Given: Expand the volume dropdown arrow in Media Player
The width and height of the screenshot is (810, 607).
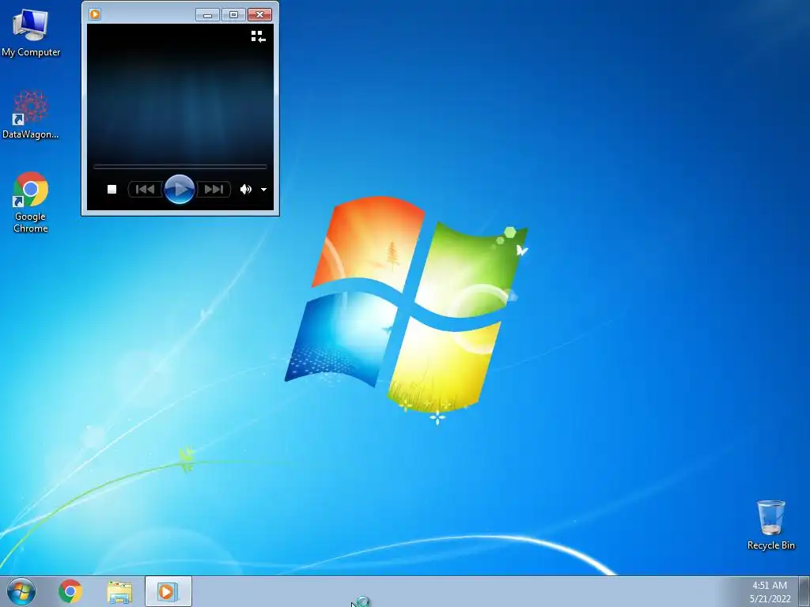Looking at the screenshot, I should coord(263,190).
